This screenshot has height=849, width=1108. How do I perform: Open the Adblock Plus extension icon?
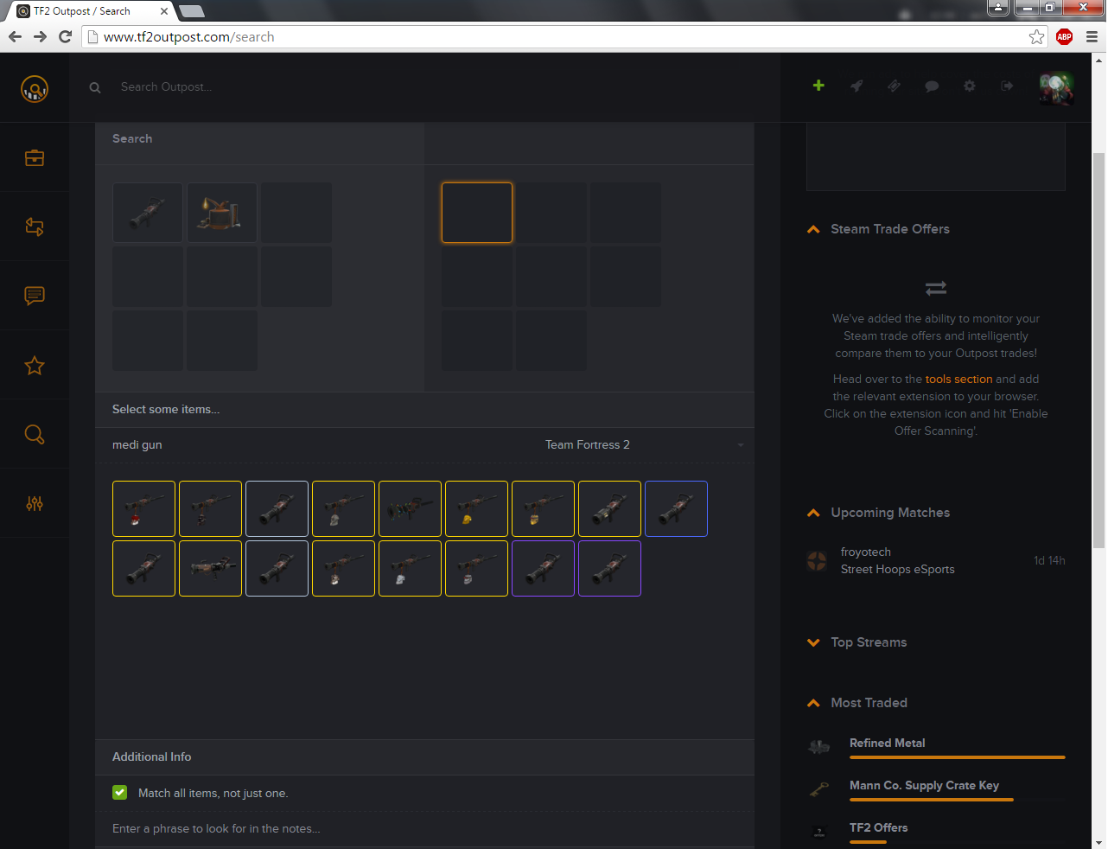[x=1065, y=36]
